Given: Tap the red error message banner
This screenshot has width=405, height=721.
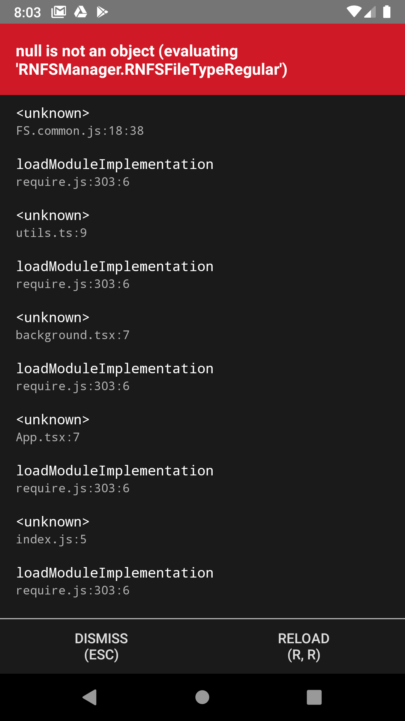Looking at the screenshot, I should pyautogui.click(x=202, y=59).
